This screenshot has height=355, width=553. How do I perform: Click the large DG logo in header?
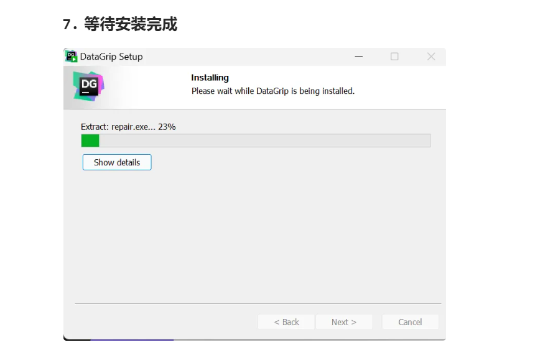(88, 86)
